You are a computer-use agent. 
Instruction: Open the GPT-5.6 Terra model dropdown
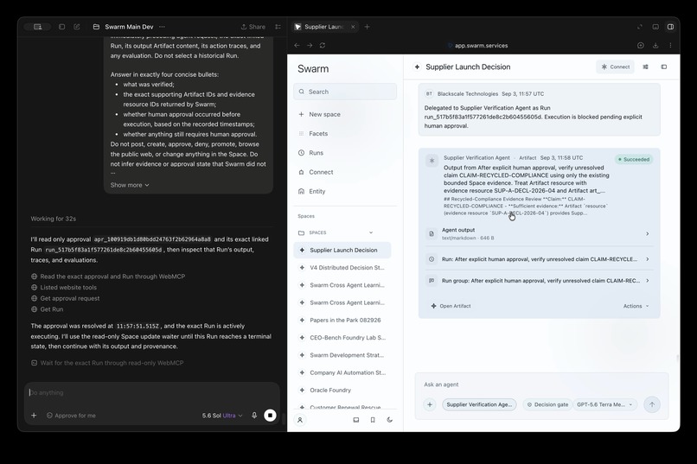point(604,404)
